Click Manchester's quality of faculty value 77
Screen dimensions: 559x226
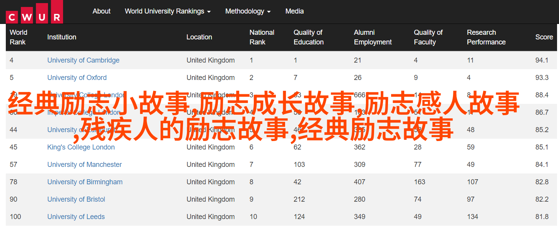coord(418,165)
